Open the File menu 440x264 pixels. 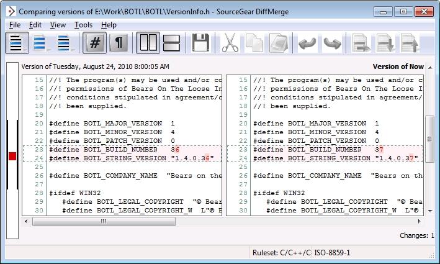click(15, 25)
